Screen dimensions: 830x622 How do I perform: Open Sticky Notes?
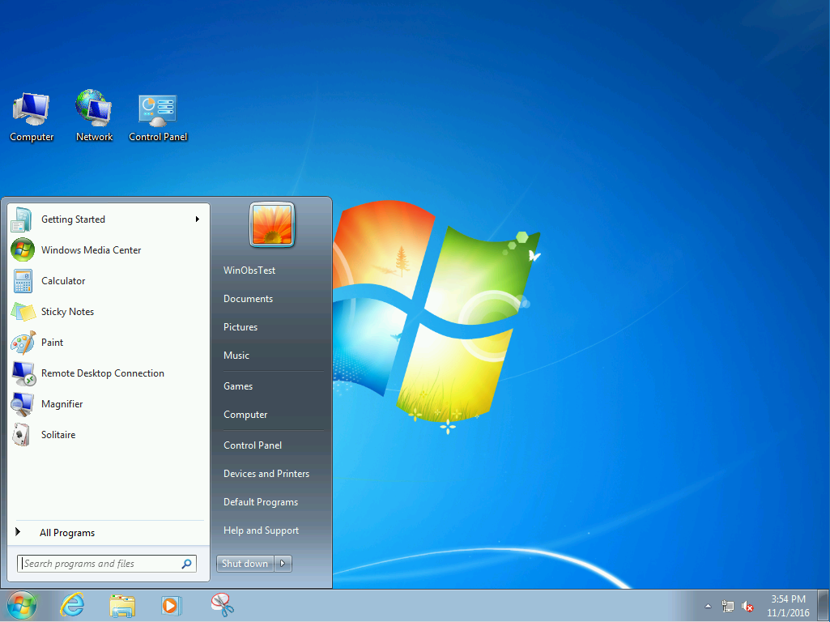(x=67, y=311)
